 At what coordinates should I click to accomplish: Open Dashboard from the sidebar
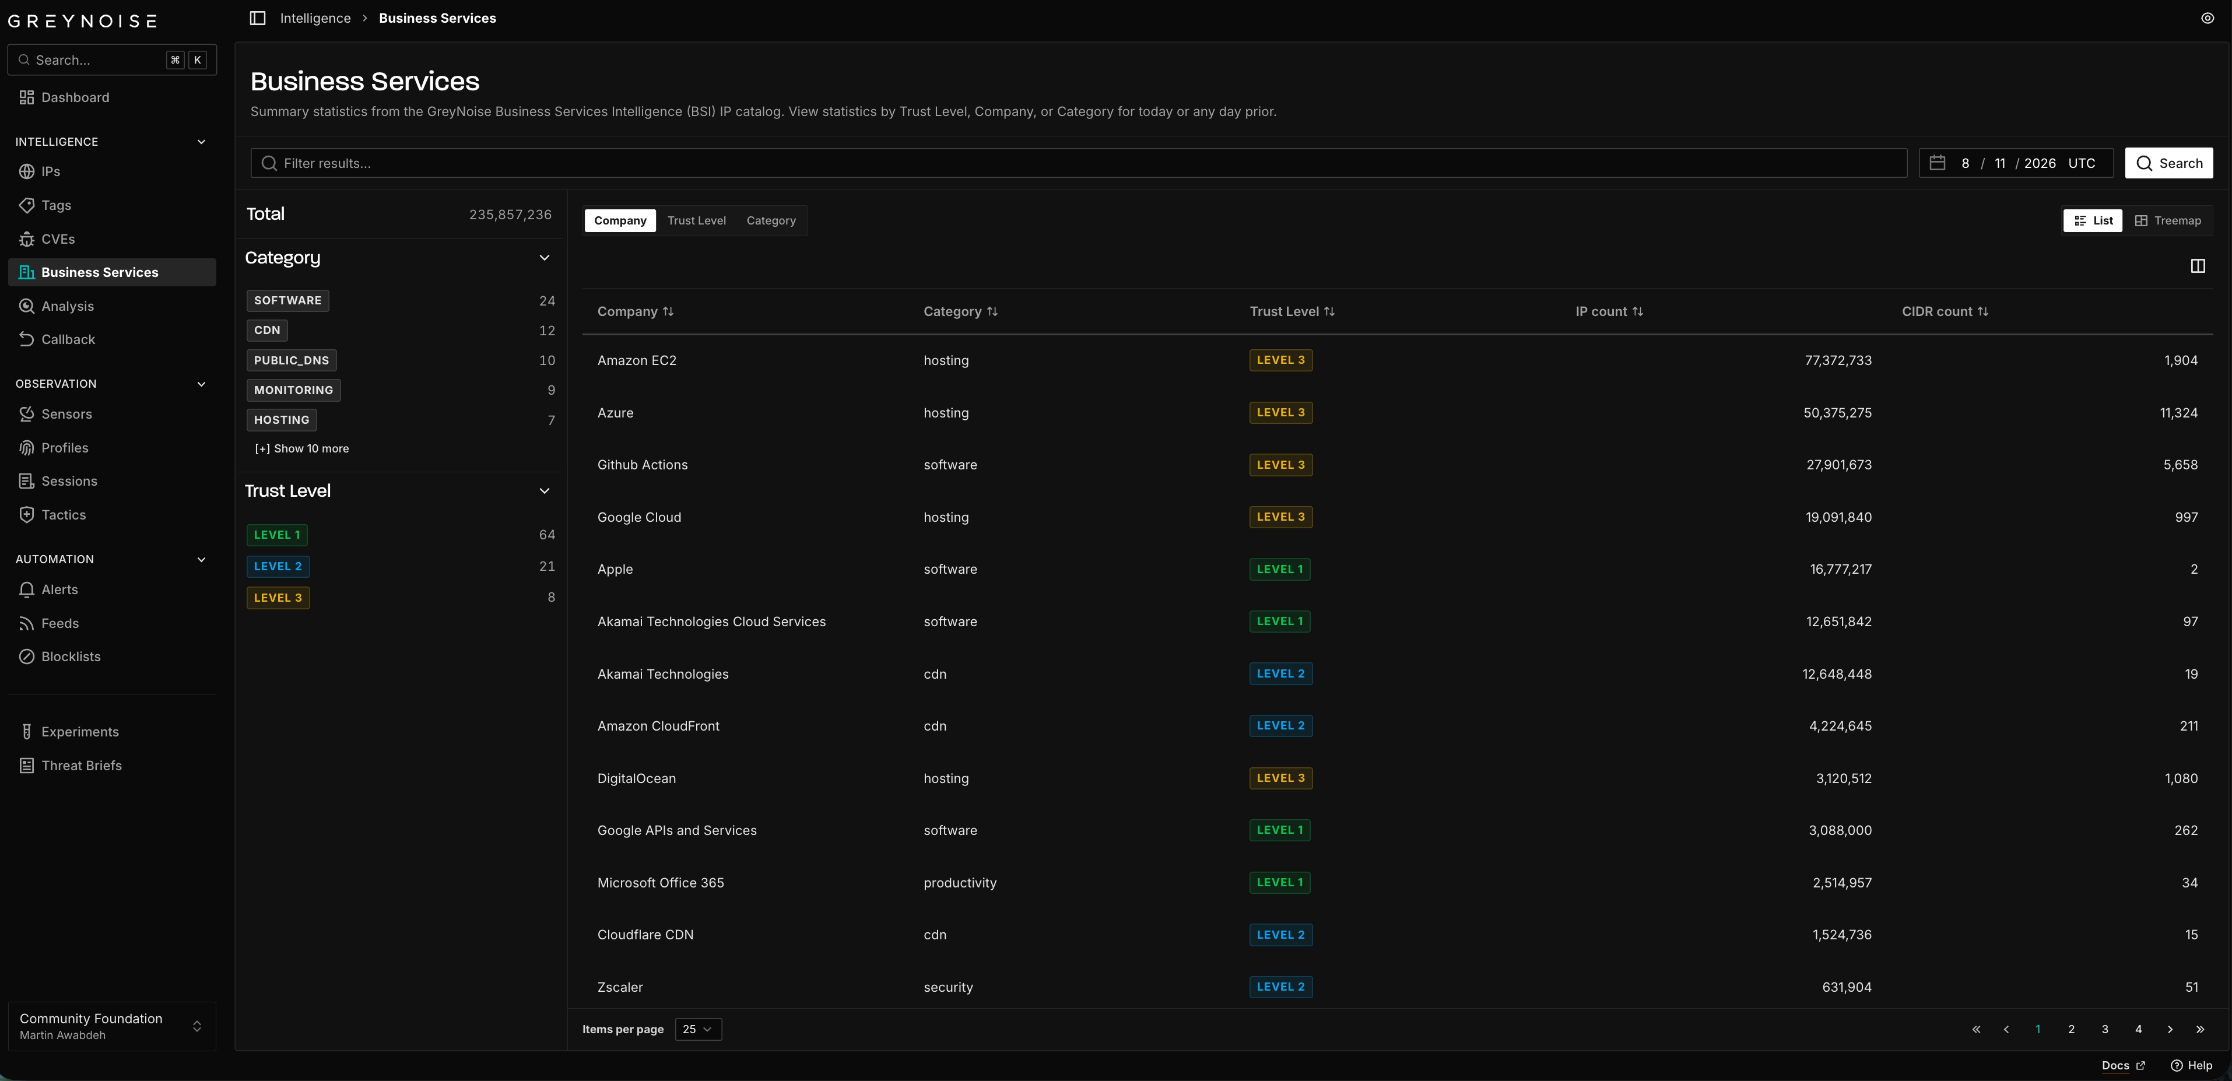pyautogui.click(x=112, y=98)
